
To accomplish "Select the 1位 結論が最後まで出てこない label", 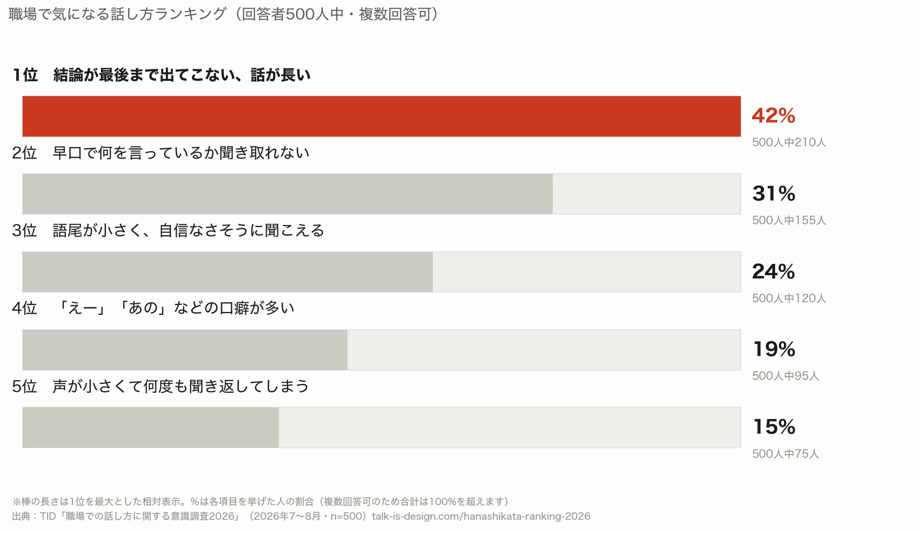I will [x=162, y=75].
